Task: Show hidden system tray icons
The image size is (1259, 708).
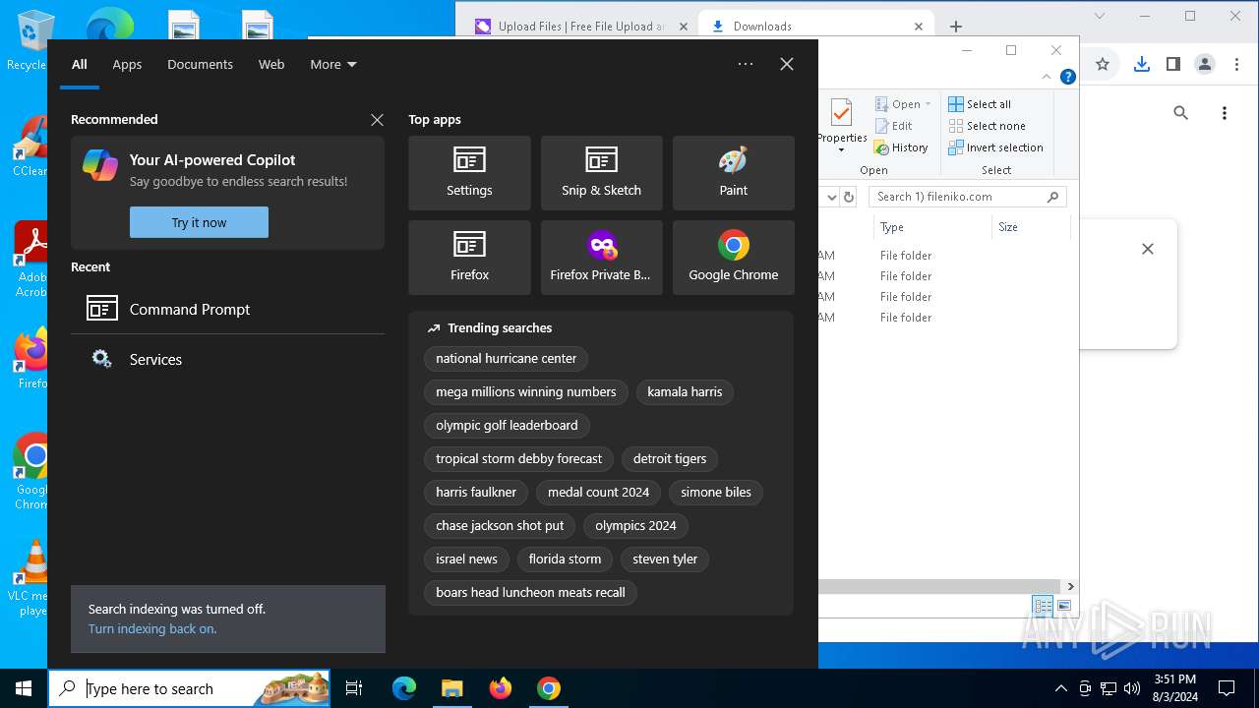Action: 1060,688
